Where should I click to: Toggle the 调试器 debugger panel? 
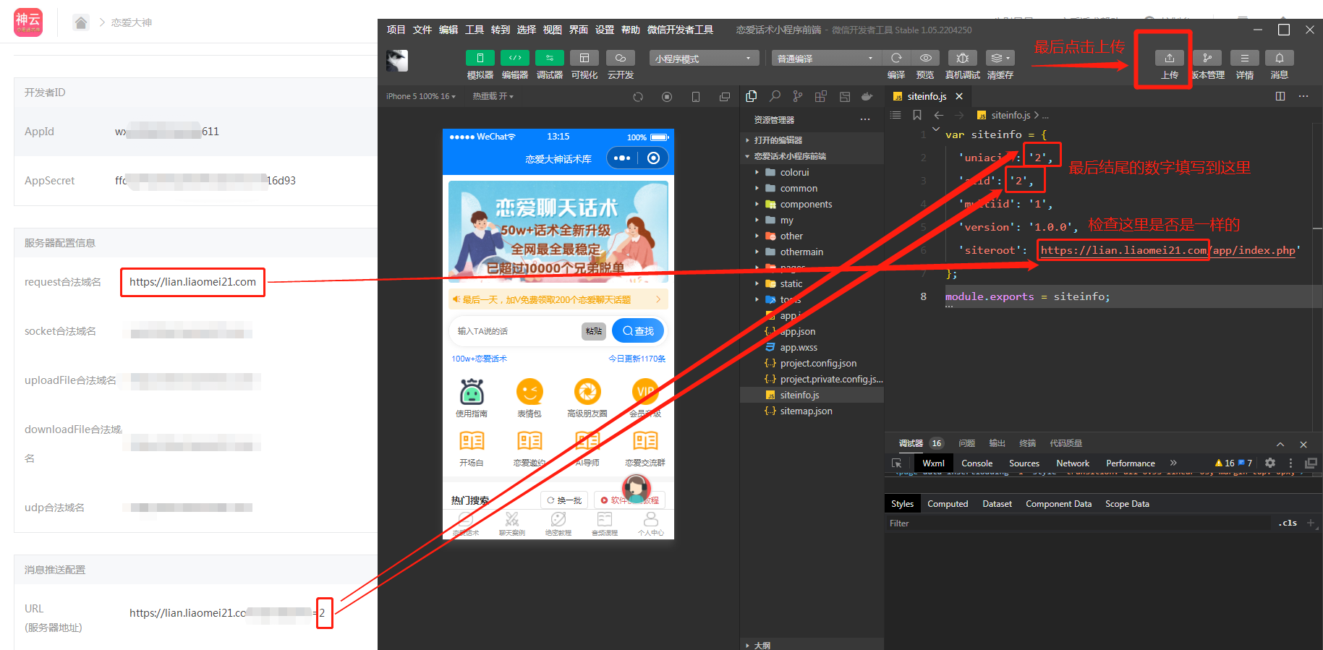coord(549,58)
